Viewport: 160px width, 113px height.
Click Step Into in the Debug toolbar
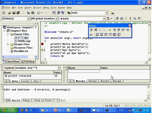point(115,30)
